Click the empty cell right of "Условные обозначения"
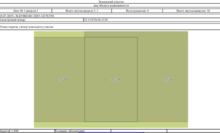This screenshot has width=220, height=133. click(139, 131)
